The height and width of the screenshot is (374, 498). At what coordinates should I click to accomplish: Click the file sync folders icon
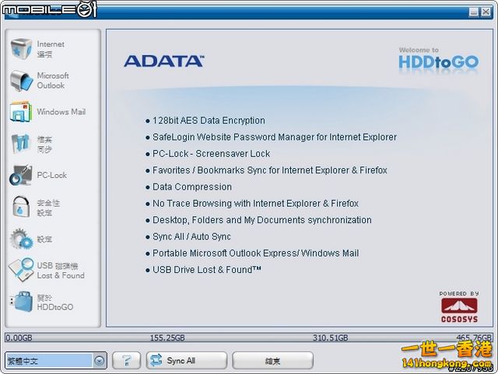point(22,144)
